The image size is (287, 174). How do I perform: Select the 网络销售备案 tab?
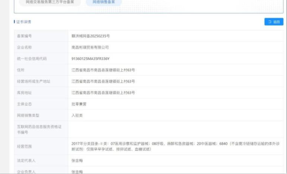[x=104, y=2]
